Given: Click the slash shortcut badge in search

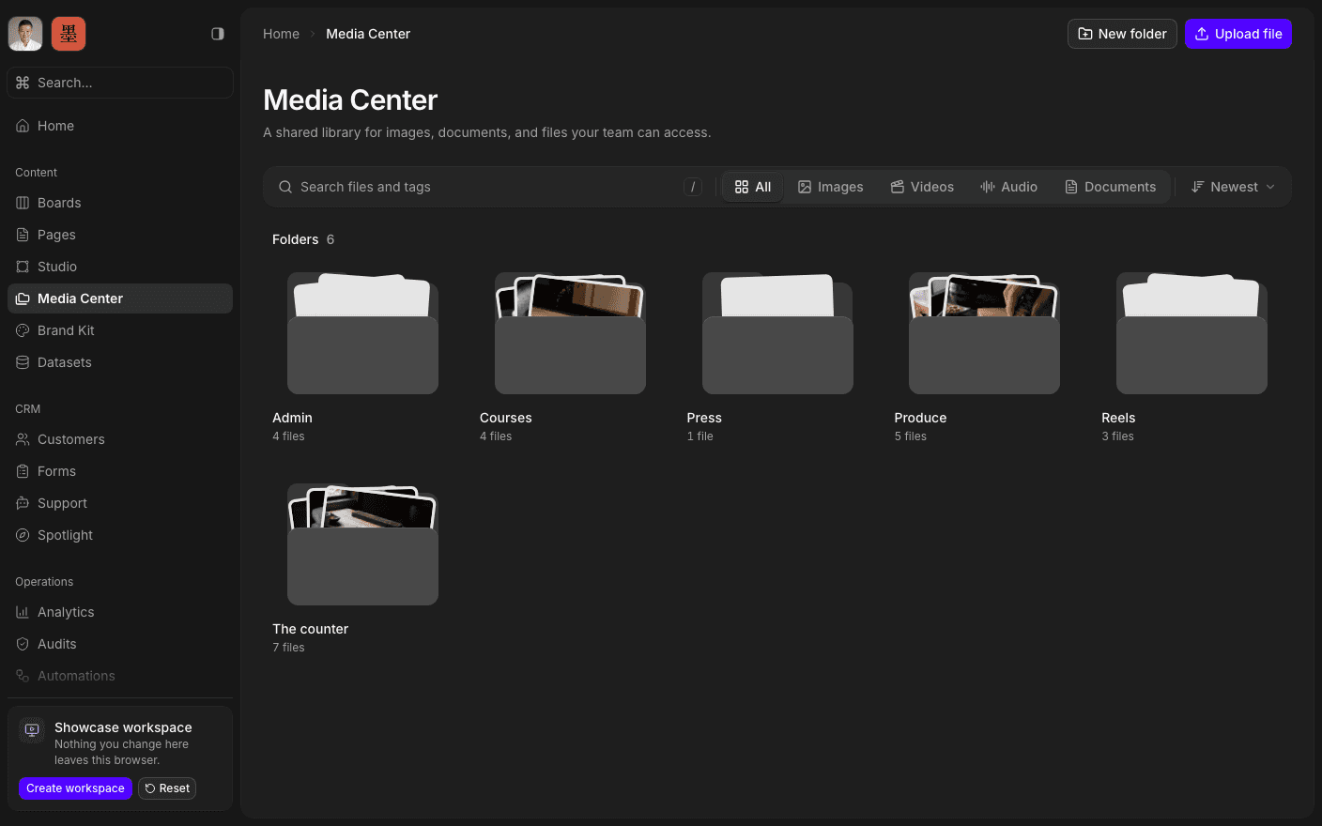Looking at the screenshot, I should [x=693, y=187].
